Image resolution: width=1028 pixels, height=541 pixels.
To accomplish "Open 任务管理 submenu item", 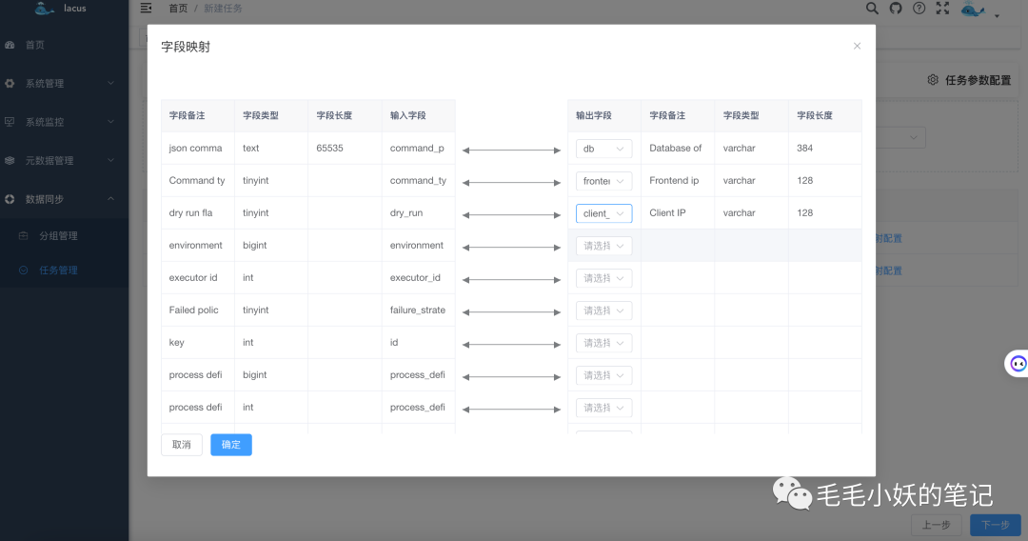I will (x=65, y=270).
